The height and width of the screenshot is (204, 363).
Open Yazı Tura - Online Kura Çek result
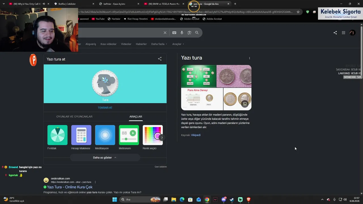(x=70, y=187)
